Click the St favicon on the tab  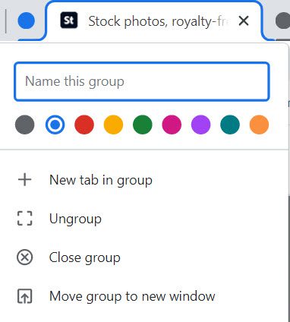69,20
